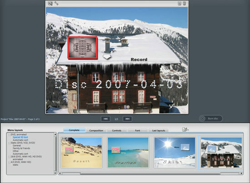Select the animated item under 16:9
Image resolution: width=250 pixels, height=183 pixels.
tap(18, 159)
